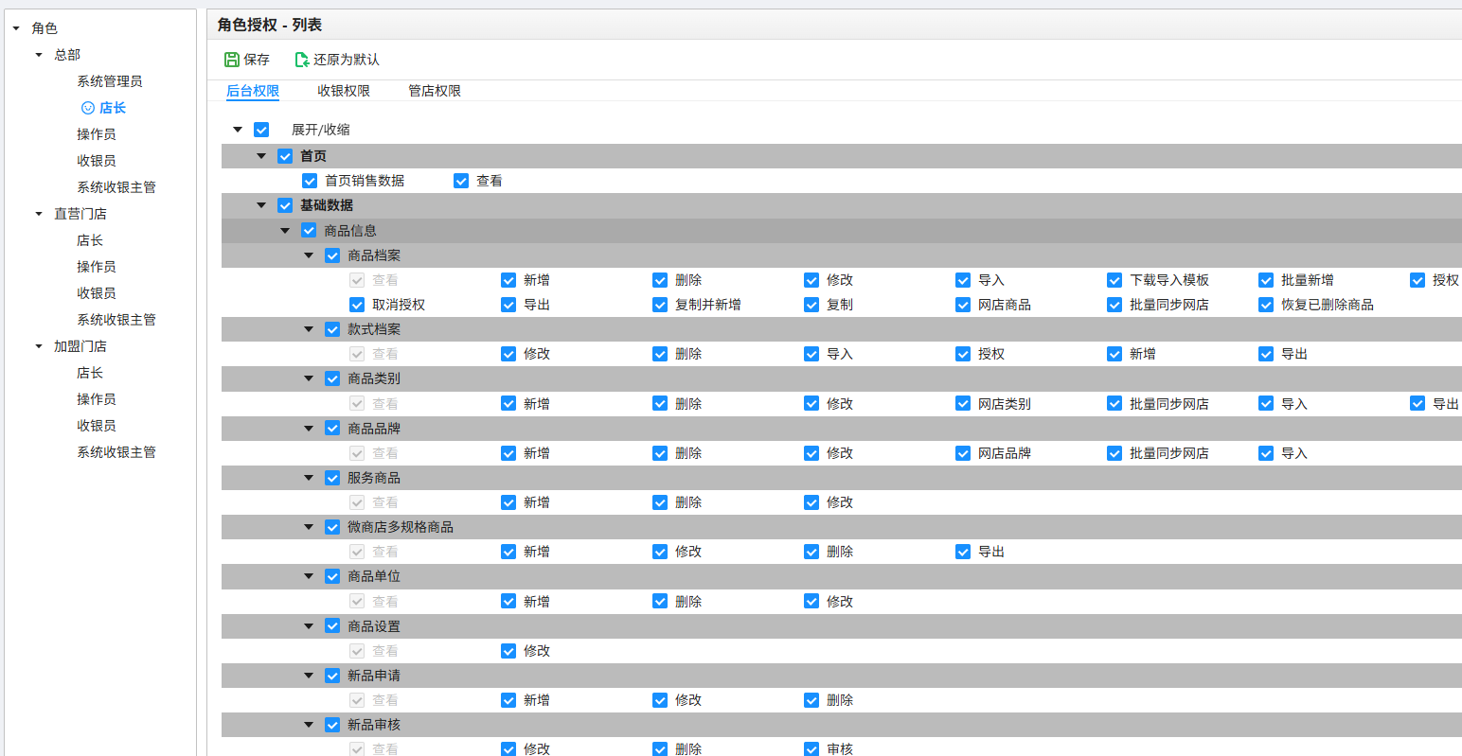The image size is (1462, 756).
Task: Switch to the 后台权限 tab
Action: [253, 91]
